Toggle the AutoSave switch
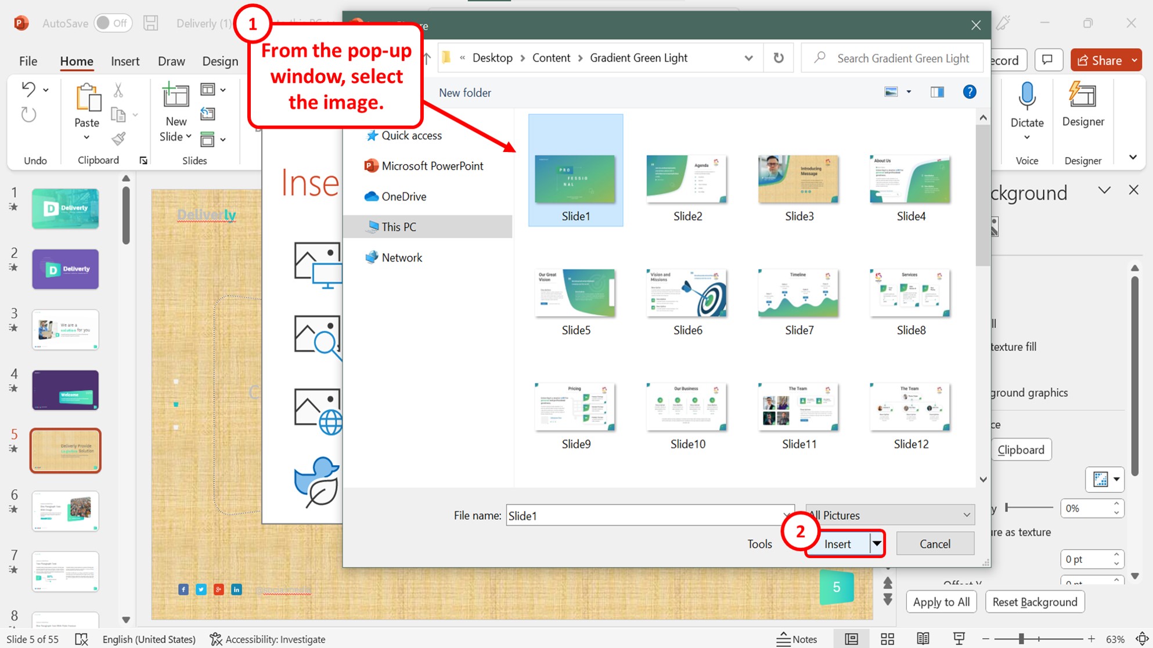The height and width of the screenshot is (648, 1153). pyautogui.click(x=113, y=23)
